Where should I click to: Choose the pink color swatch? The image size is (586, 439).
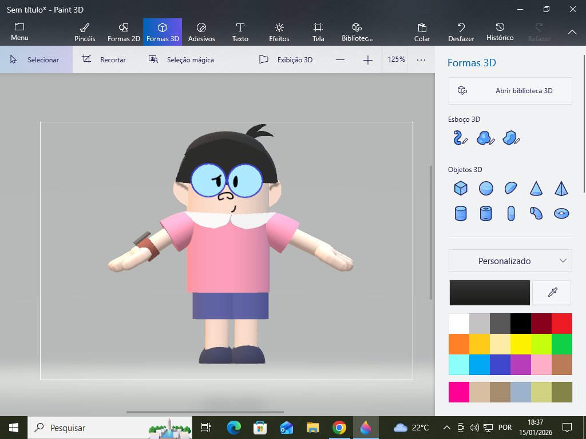coord(541,365)
